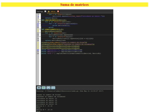Click the 'MatrizB=InicializarMatriz(filas,columnas)' line
Image resolution: width=149 pixels, height=112 pixels.
60,48
